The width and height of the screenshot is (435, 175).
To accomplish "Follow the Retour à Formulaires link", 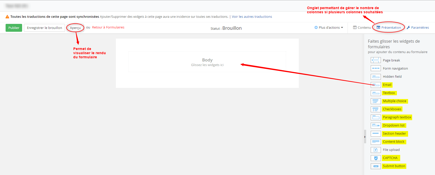I will (108, 27).
